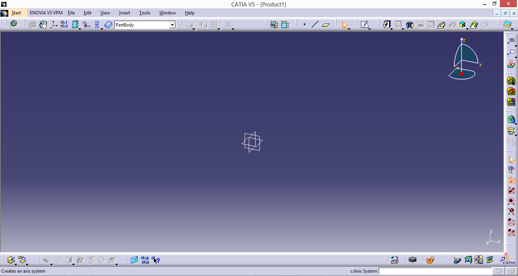518x276 pixels.
Task: Click the second dimension analysis icon beside it
Action: tap(285, 25)
